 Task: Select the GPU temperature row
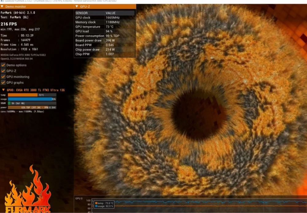point(105,27)
